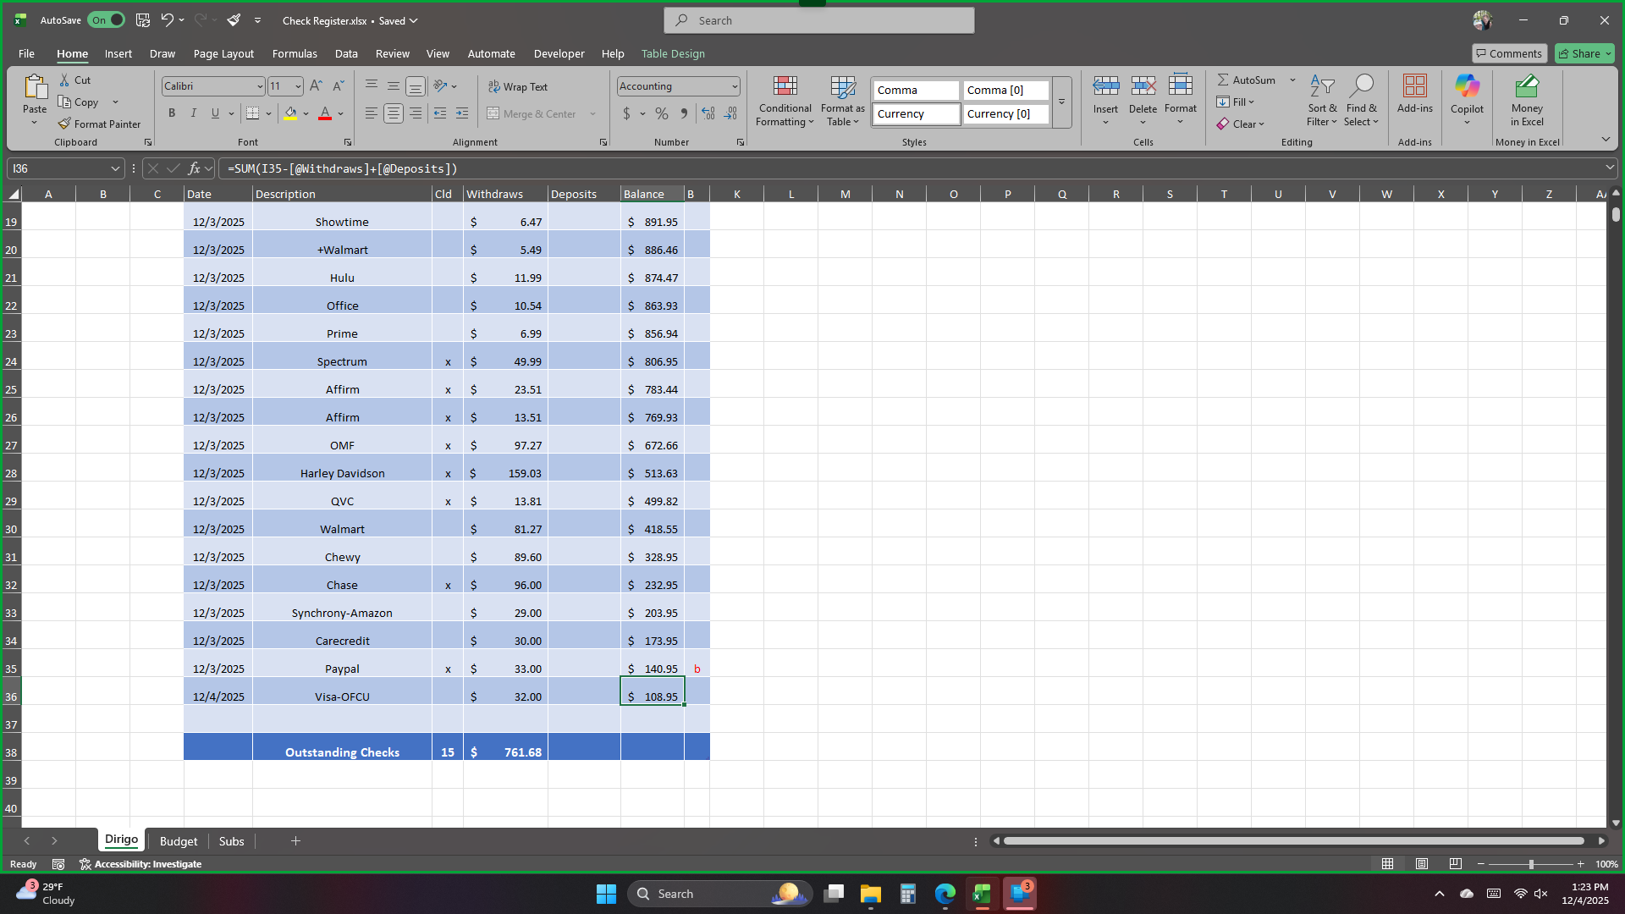Click the Insert Function fx icon
Image resolution: width=1625 pixels, height=914 pixels.
pos(194,168)
